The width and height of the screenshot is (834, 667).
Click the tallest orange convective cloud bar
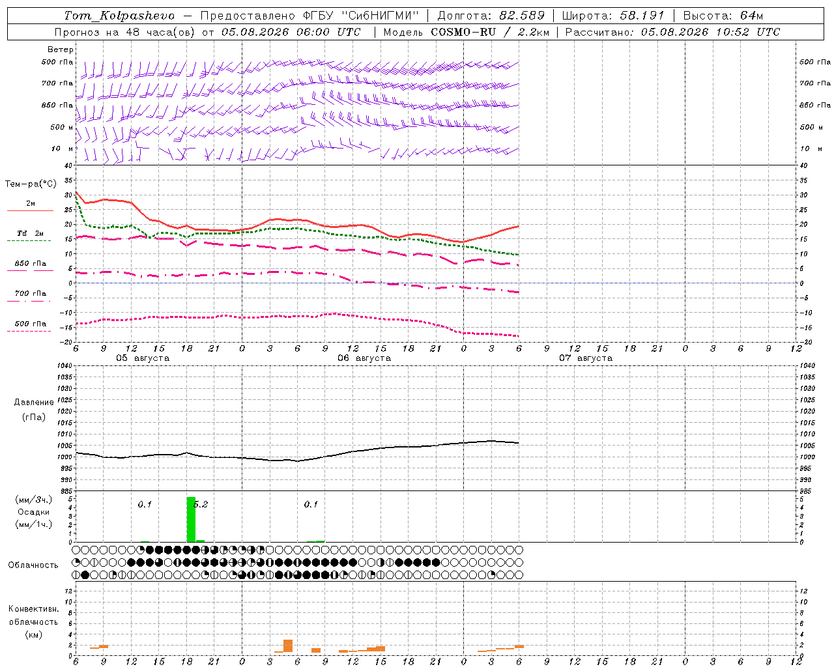[288, 646]
